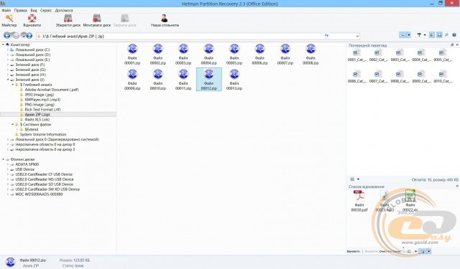The height and width of the screenshot is (269, 460).
Task: Expand Локальний диск (C:) node
Action: [x=8, y=49]
